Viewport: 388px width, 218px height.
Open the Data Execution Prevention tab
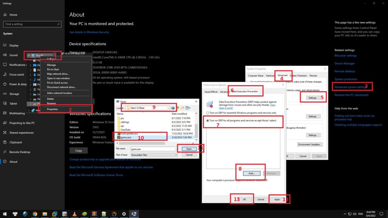click(x=245, y=92)
